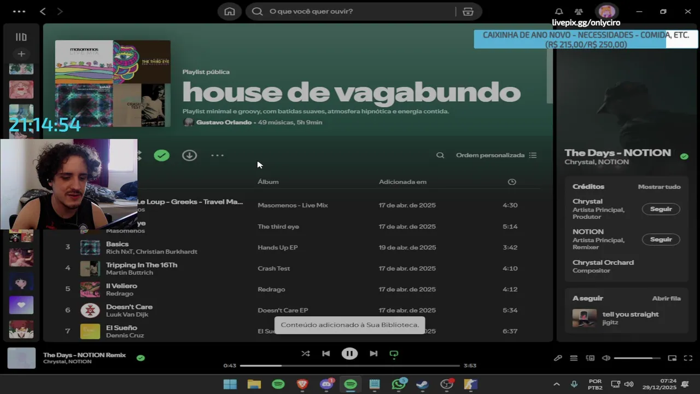Adjust the Spotify volume slider
Viewport: 700px width, 394px height.
click(x=637, y=358)
